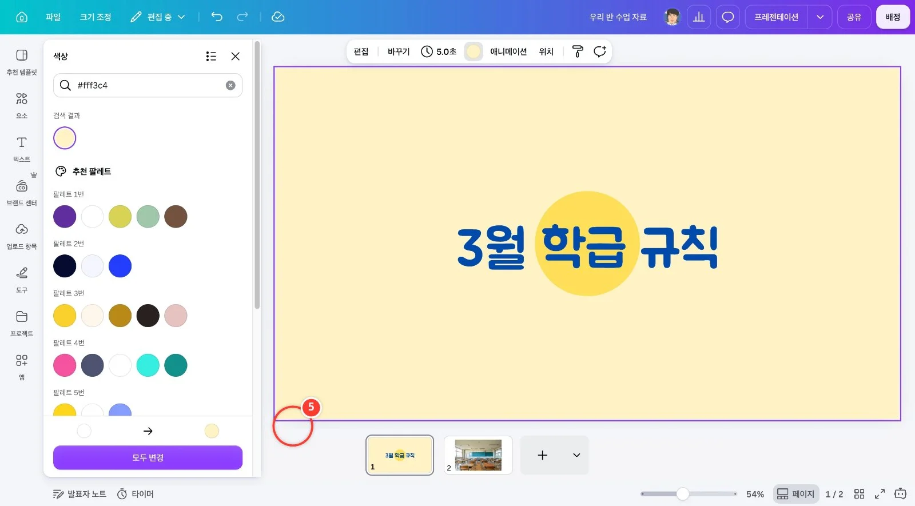
Task: Open the 위치 position option
Action: pos(547,51)
